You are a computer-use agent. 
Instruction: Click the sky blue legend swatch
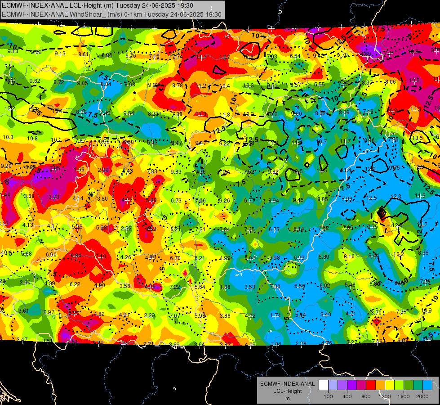(x=427, y=385)
